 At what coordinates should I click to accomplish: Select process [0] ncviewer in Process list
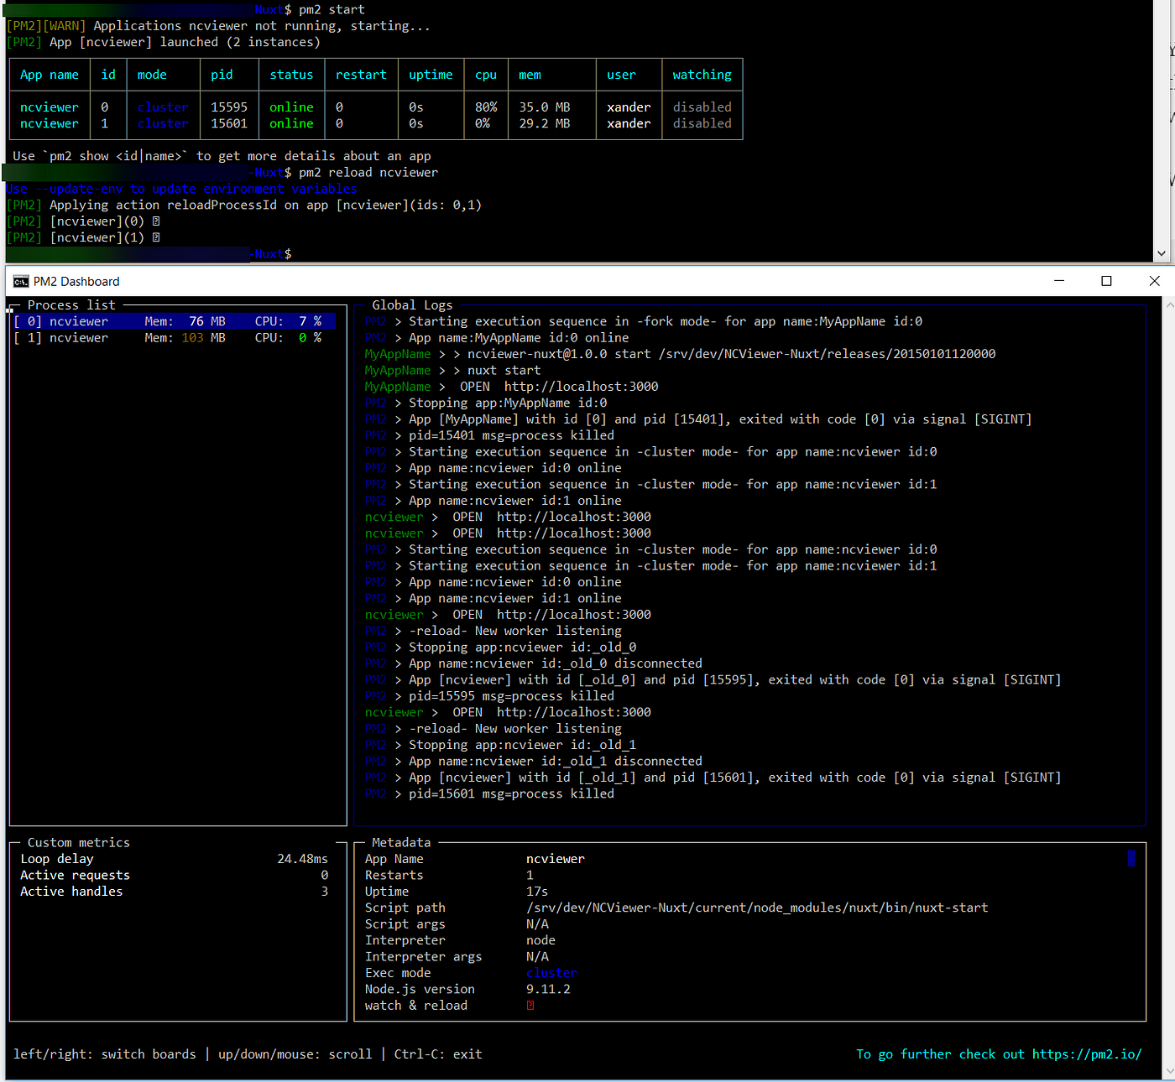[174, 321]
